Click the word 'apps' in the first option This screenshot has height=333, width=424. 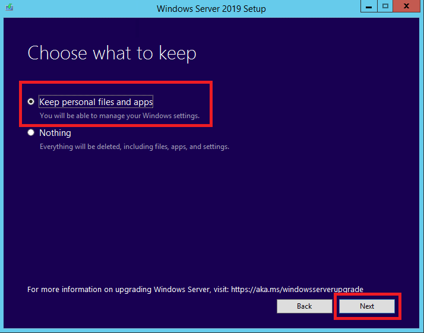[143, 102]
